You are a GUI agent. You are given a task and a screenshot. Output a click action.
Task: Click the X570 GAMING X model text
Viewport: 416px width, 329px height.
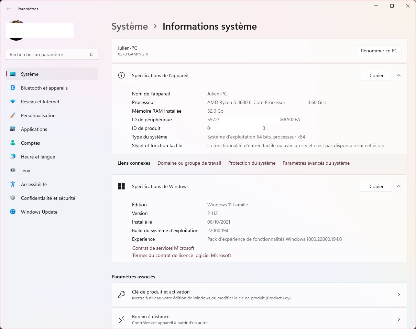point(133,54)
